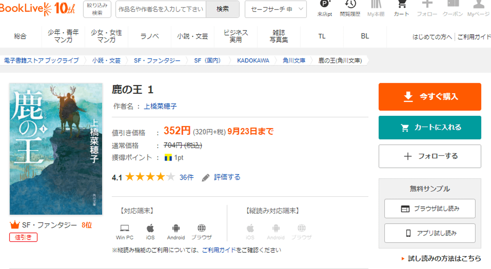Open the はじめての方へ link
The image size is (491, 269).
[x=432, y=37]
